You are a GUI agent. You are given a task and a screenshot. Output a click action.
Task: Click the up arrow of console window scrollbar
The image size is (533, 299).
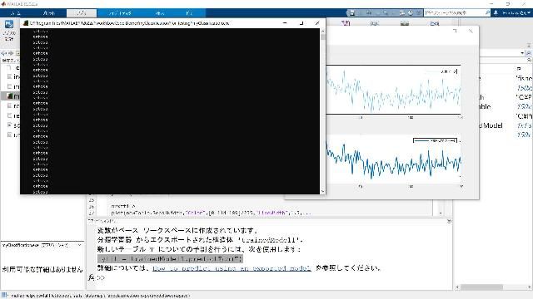pyautogui.click(x=322, y=32)
